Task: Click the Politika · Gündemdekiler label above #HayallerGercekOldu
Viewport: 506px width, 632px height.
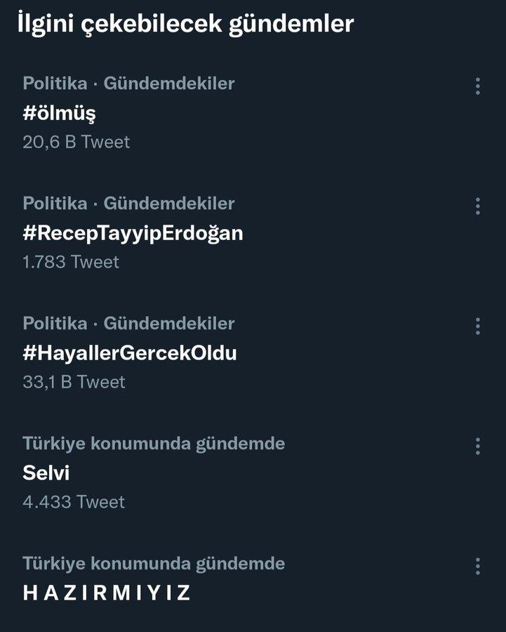Action: (128, 324)
